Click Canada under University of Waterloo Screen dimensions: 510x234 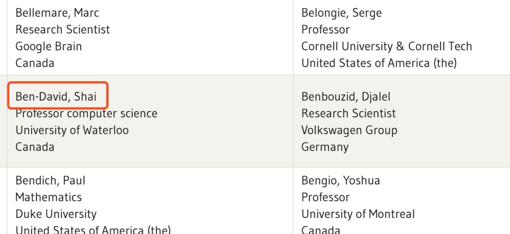[x=35, y=147]
